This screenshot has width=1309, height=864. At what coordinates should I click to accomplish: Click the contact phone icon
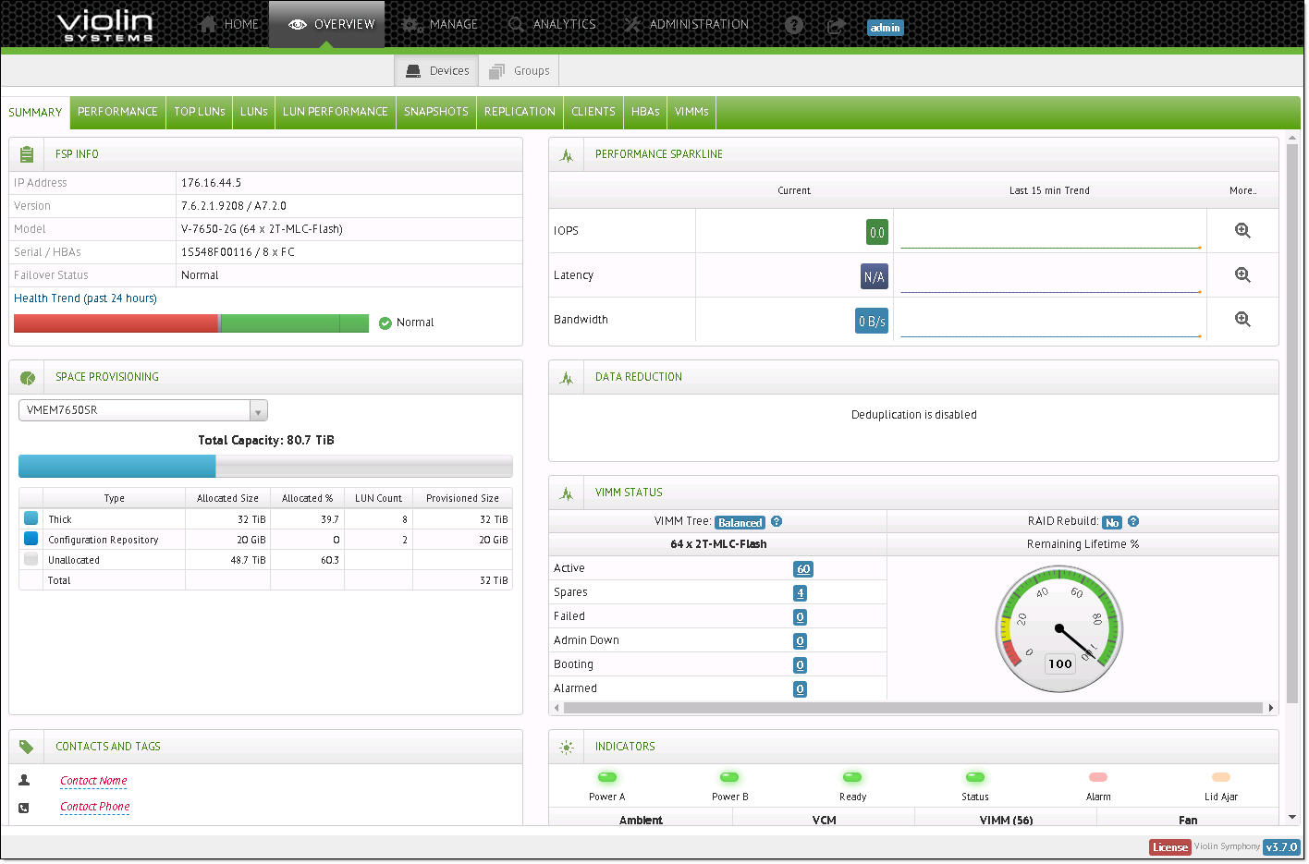(x=24, y=807)
